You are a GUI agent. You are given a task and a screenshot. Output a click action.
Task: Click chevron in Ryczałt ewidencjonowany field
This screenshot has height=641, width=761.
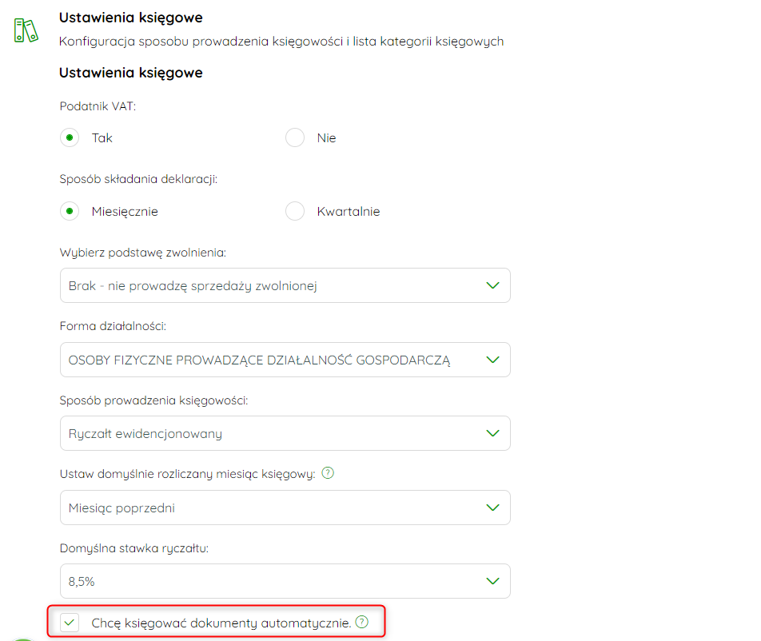[x=492, y=433]
